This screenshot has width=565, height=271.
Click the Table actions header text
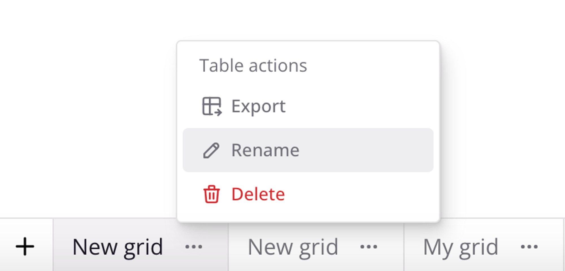[x=253, y=66]
